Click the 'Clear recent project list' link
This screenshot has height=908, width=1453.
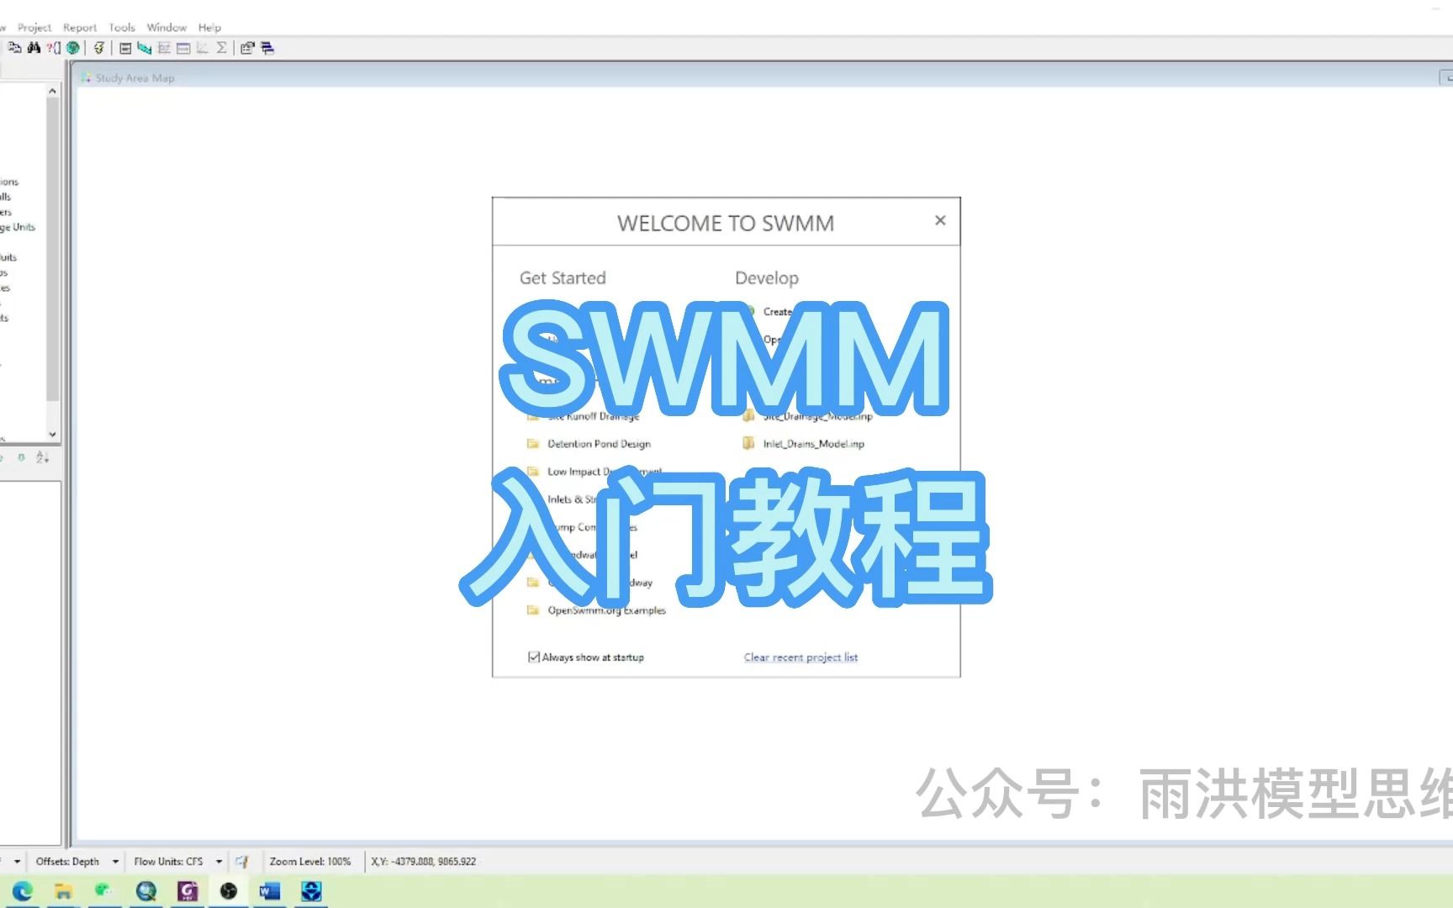pyautogui.click(x=800, y=657)
